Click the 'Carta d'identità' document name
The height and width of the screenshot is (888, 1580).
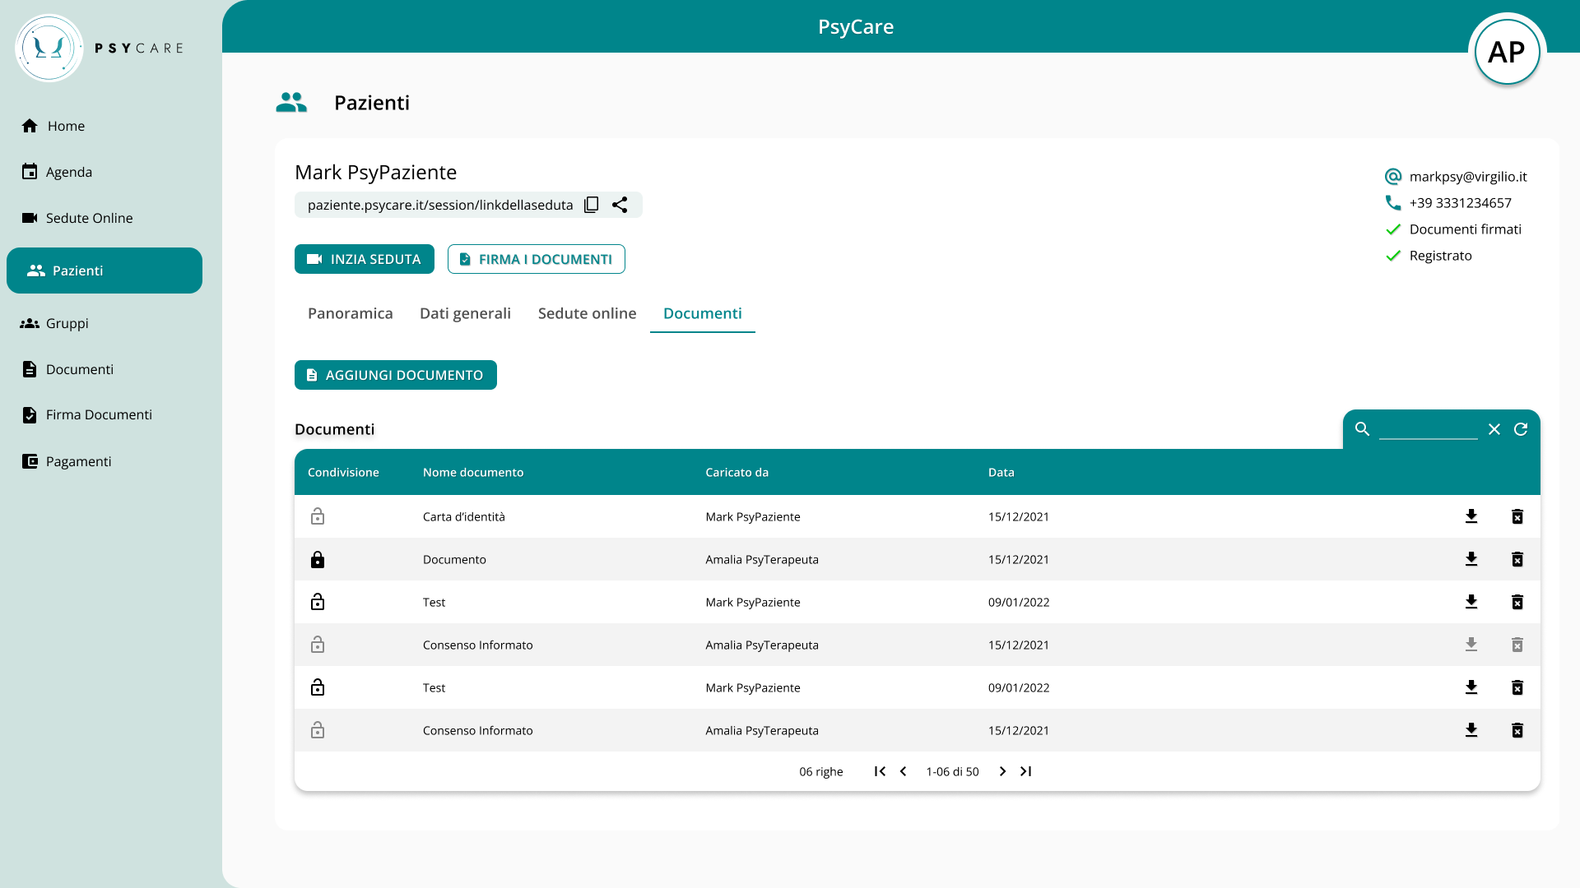[464, 516]
